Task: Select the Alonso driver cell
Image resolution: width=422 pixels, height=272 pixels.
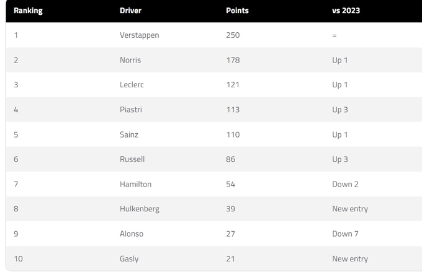Action: [x=132, y=234]
